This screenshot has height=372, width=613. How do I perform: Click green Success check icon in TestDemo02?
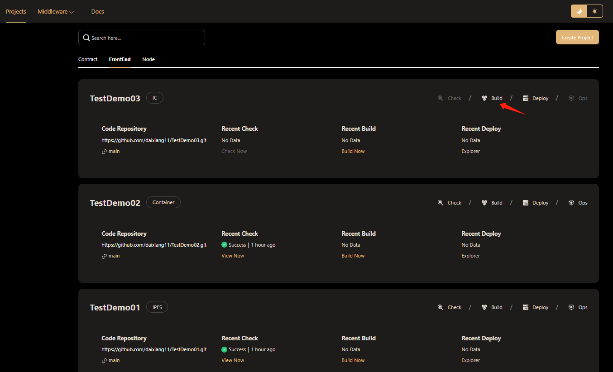tap(225, 245)
